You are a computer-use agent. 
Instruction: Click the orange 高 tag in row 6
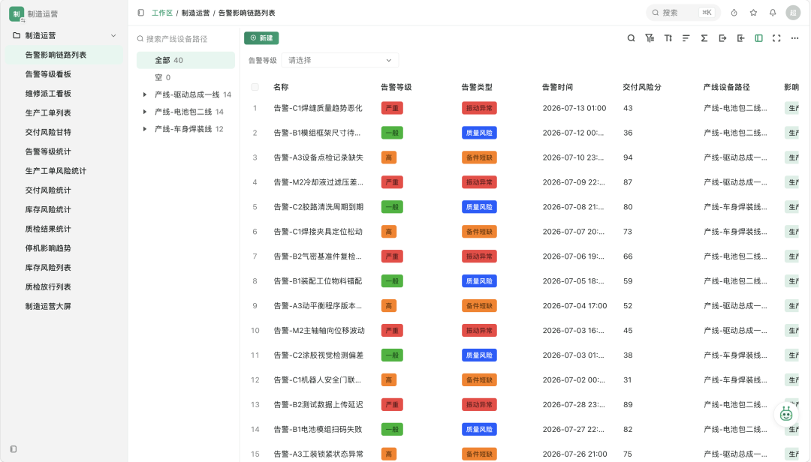[388, 232]
